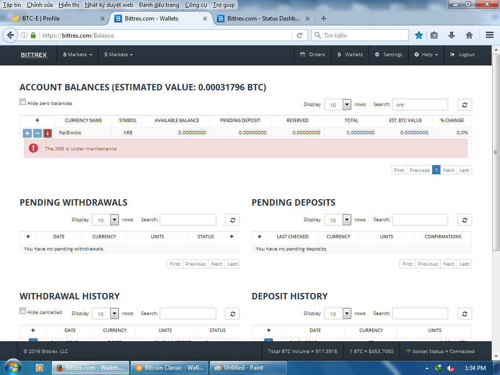Image resolution: width=500 pixels, height=375 pixels.
Task: Click the blue plus deposit icon for RaiBlocks
Action: pyautogui.click(x=27, y=133)
